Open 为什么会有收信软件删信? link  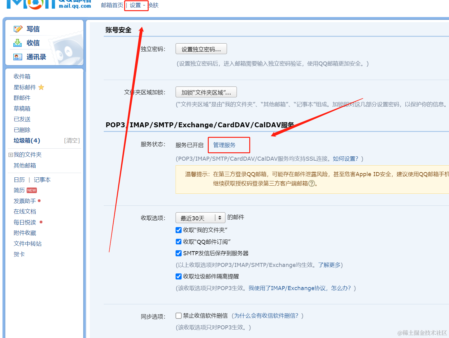(x=266, y=315)
